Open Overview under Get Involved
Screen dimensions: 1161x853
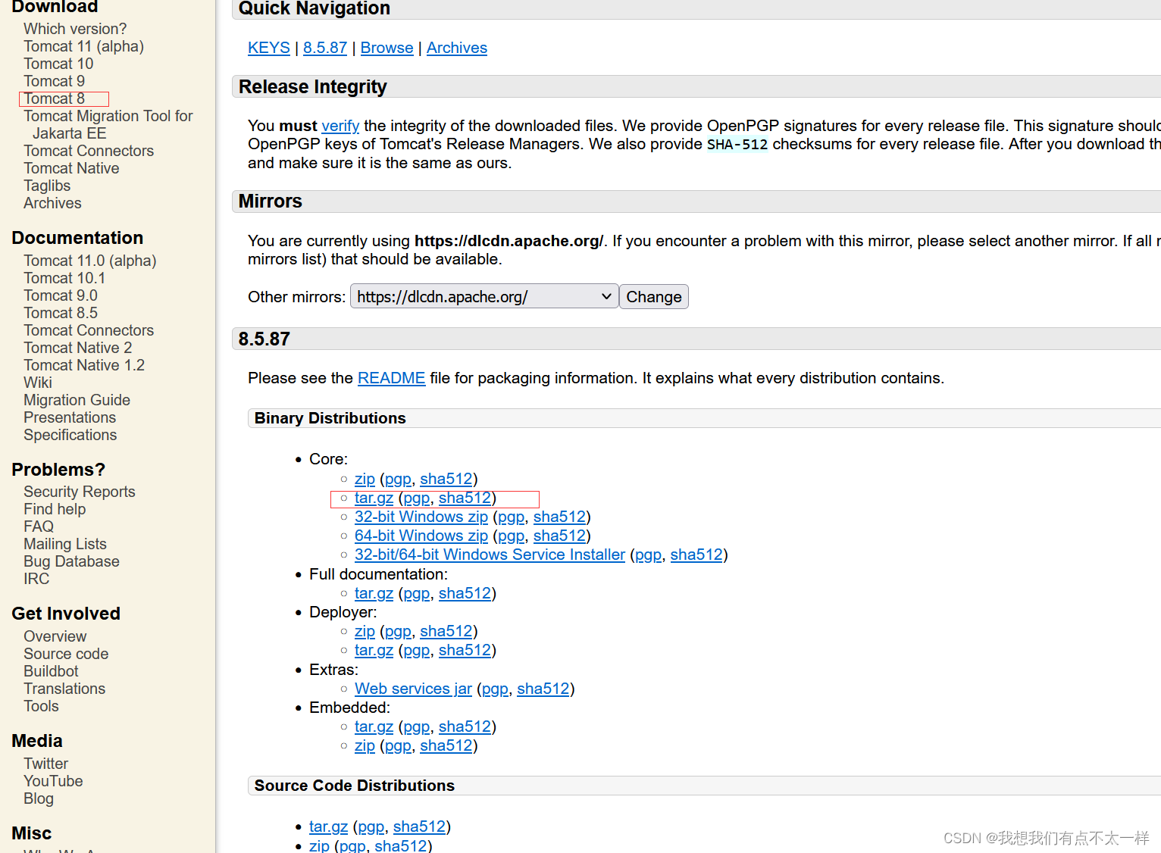click(x=55, y=636)
